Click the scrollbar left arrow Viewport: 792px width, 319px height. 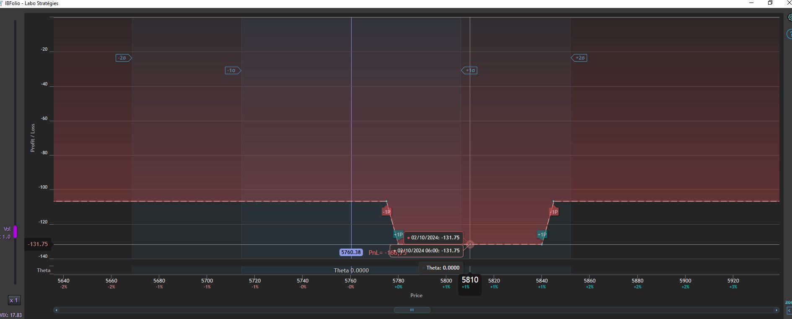pyautogui.click(x=57, y=310)
